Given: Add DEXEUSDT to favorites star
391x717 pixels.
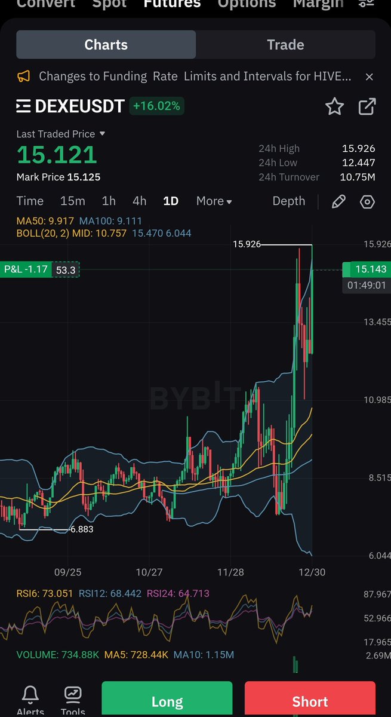Looking at the screenshot, I should 334,107.
